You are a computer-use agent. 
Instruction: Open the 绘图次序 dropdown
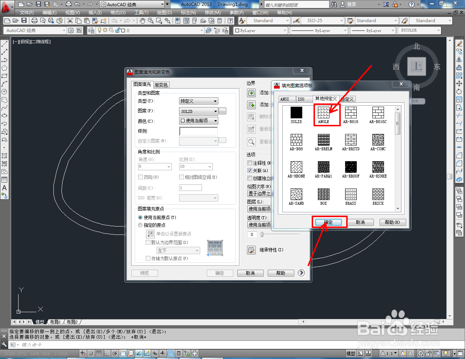point(259,193)
